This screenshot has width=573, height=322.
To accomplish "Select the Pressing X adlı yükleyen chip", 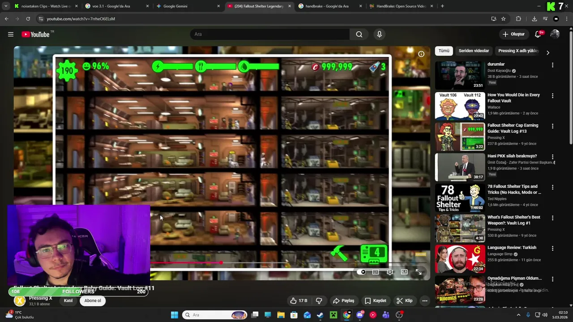I will pyautogui.click(x=518, y=51).
